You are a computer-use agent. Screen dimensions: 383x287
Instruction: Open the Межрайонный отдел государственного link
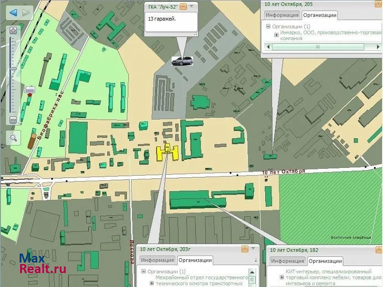click(x=202, y=277)
